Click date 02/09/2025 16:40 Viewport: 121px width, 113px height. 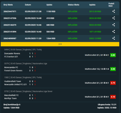pos(33,32)
